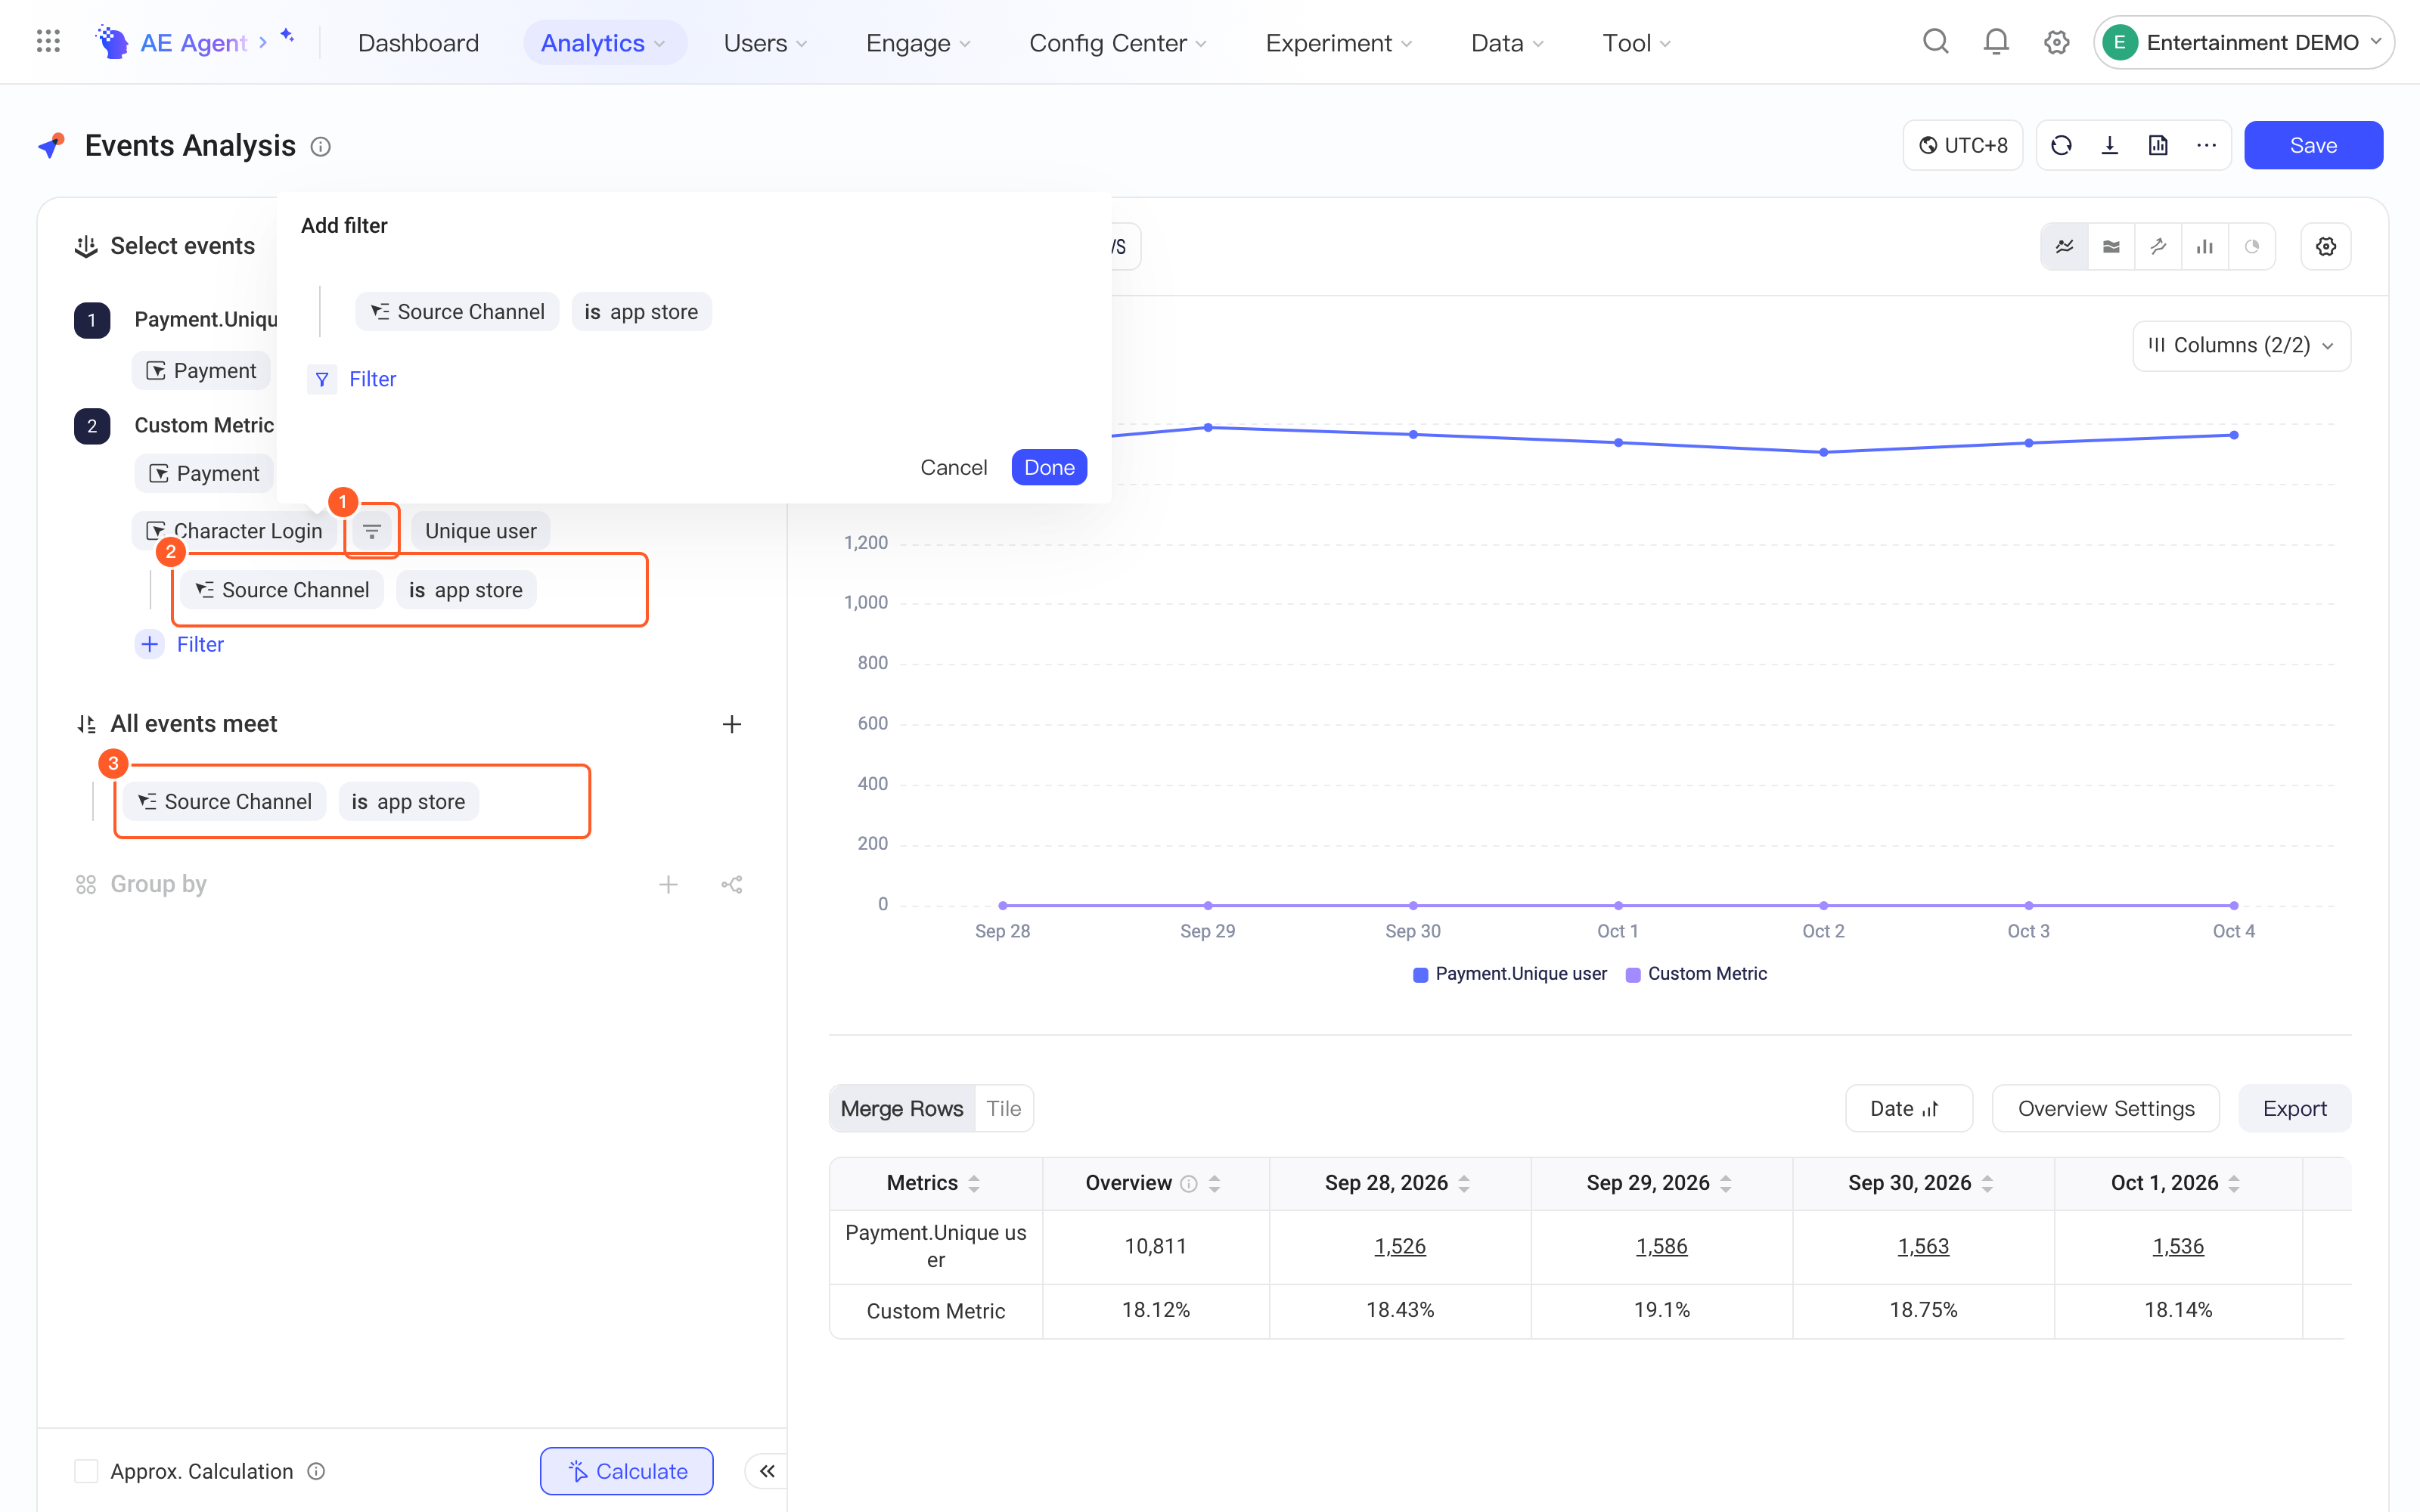Open the Experiment menu
The width and height of the screenshot is (2420, 1512).
(x=1339, y=43)
